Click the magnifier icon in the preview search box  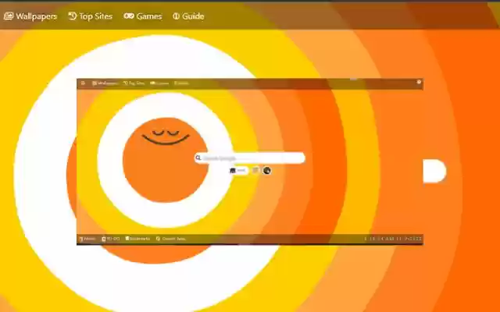point(198,158)
